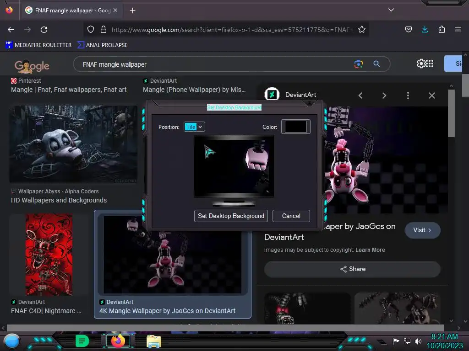The width and height of the screenshot is (469, 351).
Task: Open 4K Mangle Wallpaper by JaoGcs title
Action: [x=168, y=311]
